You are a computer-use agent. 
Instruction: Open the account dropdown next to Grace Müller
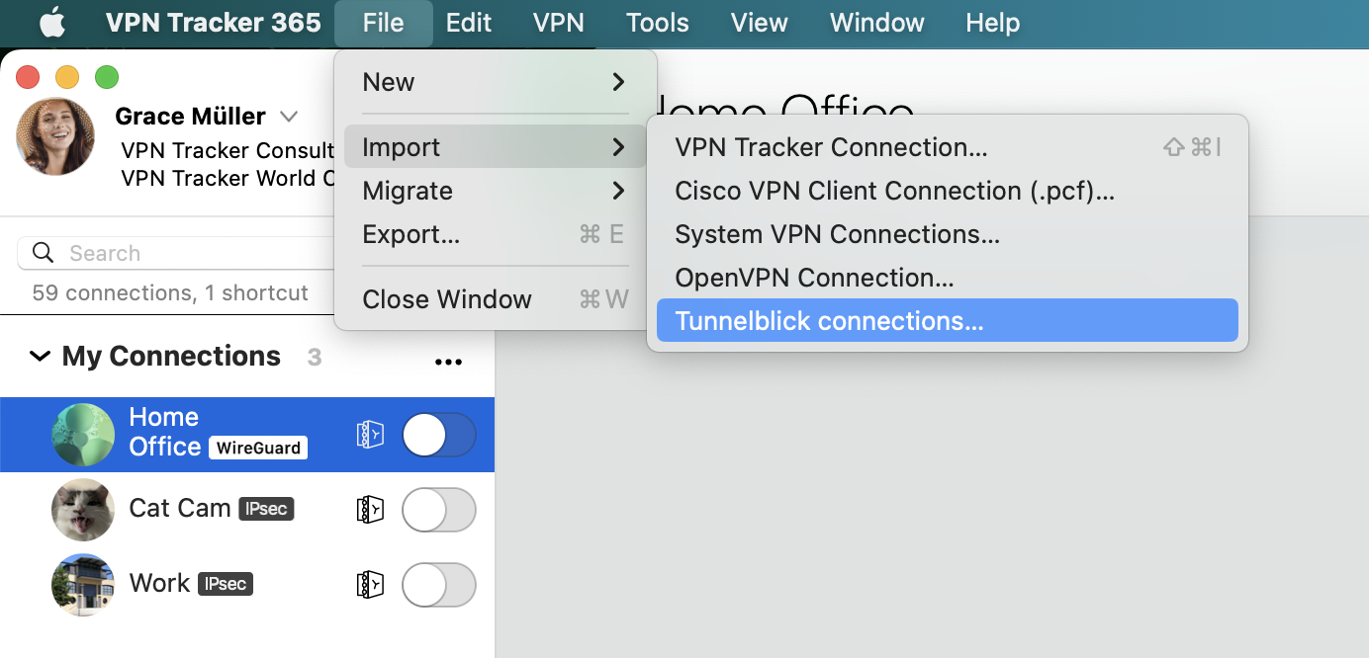pos(288,116)
